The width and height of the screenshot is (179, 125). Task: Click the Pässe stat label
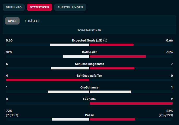coord(89,115)
